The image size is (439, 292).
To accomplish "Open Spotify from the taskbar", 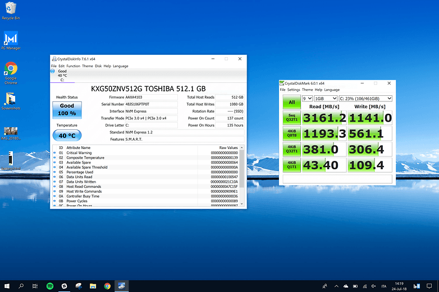I will point(50,286).
